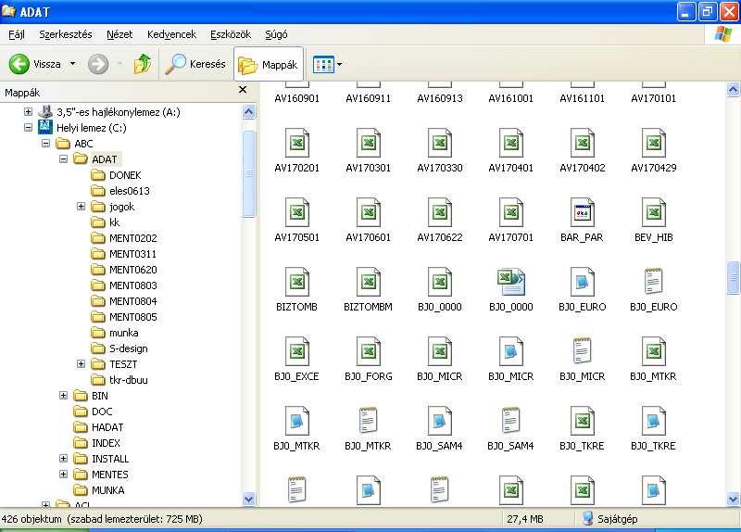Close the Mappák folder pane
The image size is (741, 532).
[x=243, y=89]
